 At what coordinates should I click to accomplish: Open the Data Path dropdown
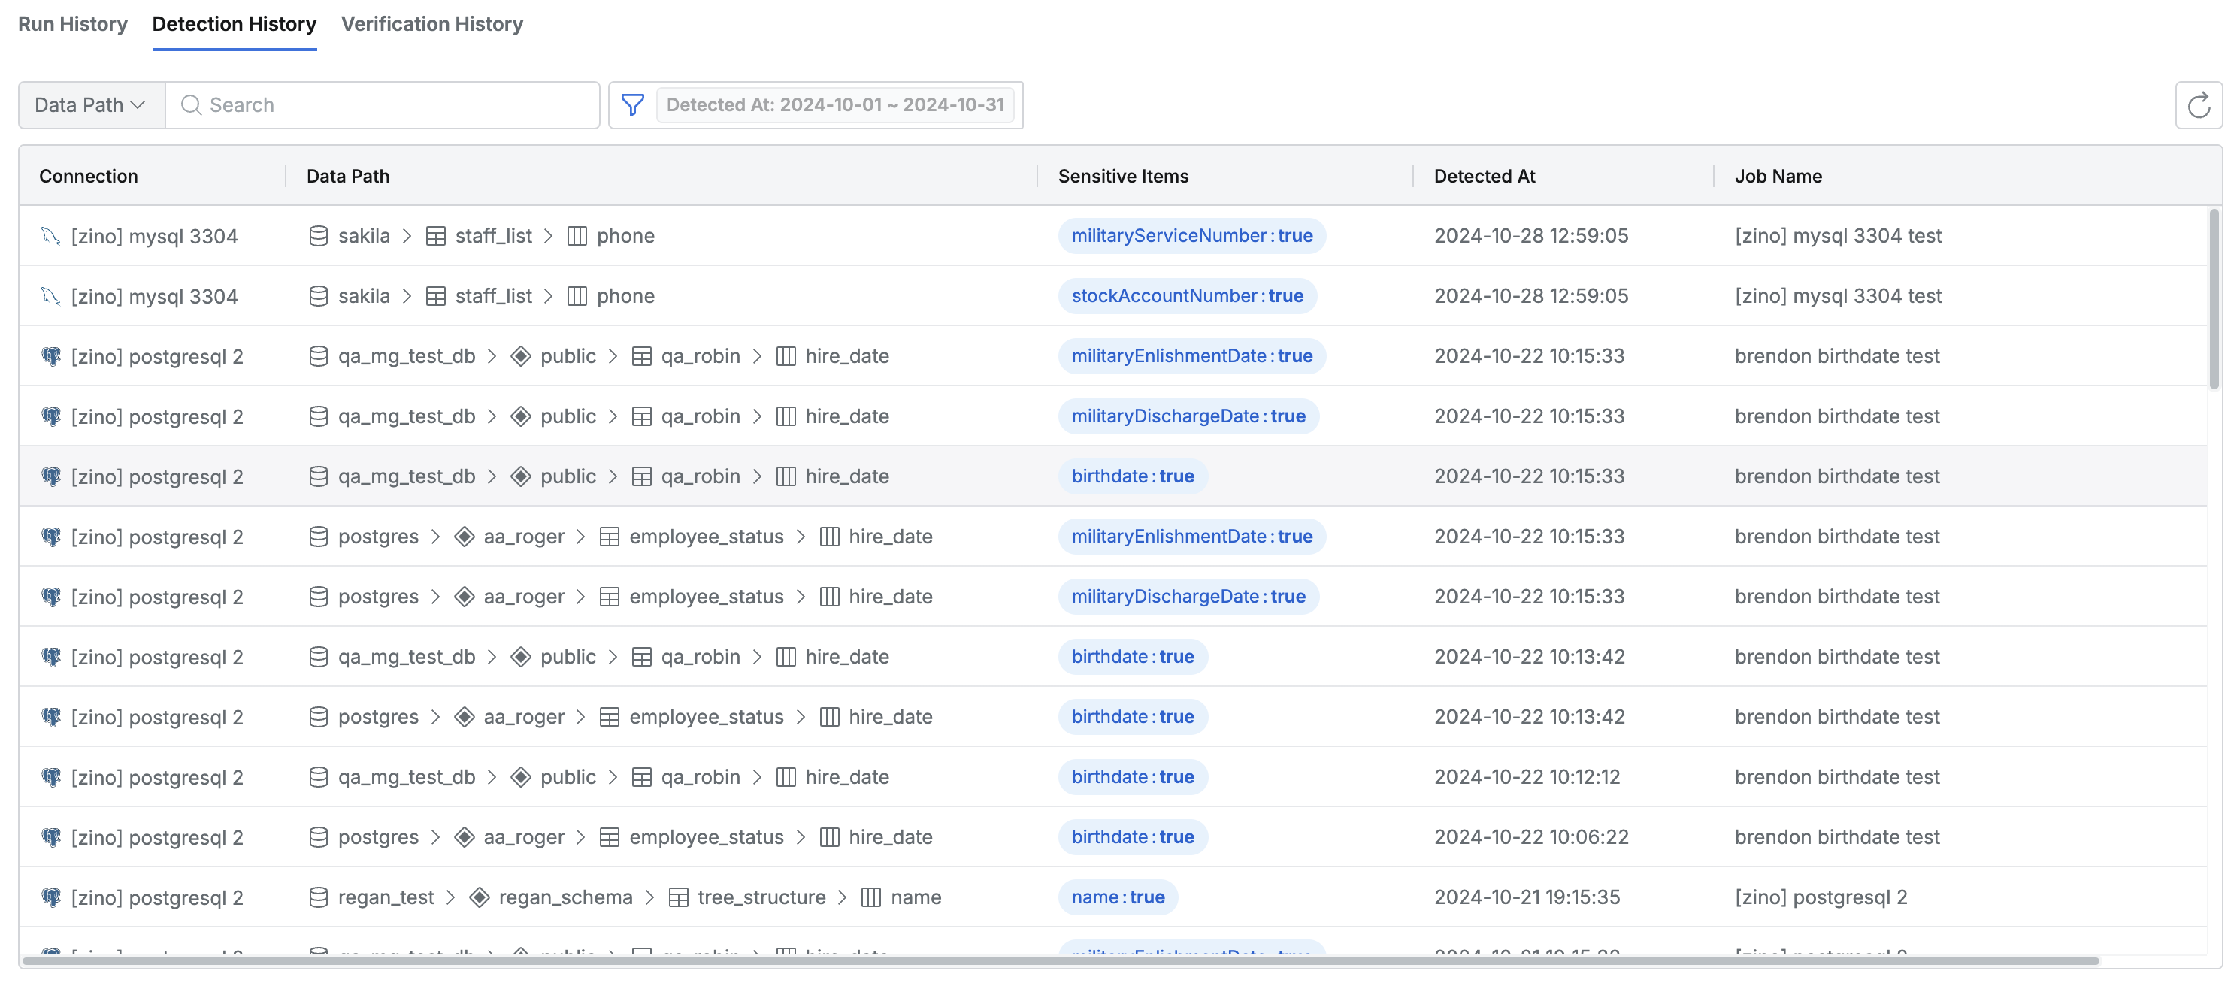click(90, 105)
